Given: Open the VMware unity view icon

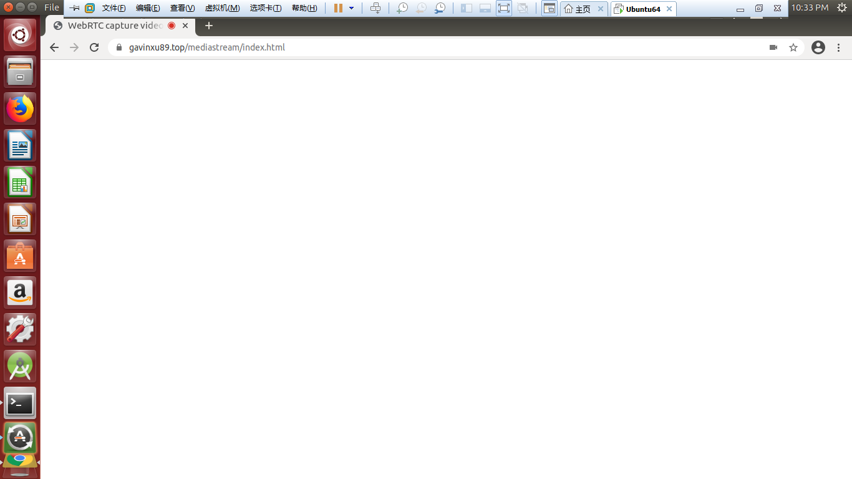Looking at the screenshot, I should 523,8.
